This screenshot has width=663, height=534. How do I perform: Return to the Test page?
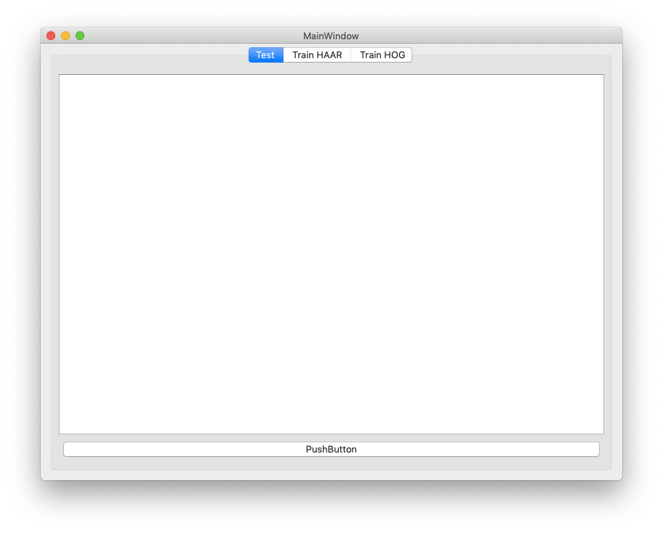click(x=265, y=55)
